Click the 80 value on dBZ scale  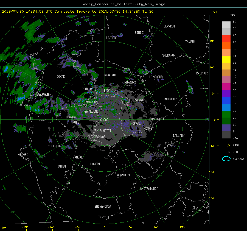tap(234, 22)
